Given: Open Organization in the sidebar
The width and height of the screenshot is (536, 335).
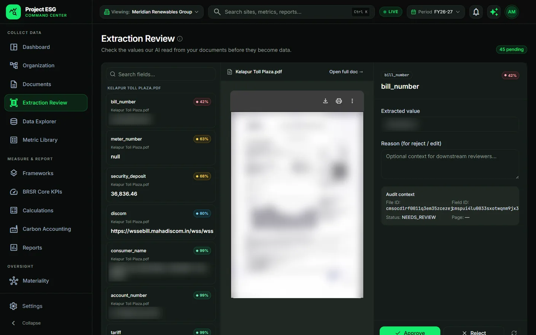Looking at the screenshot, I should pos(46,66).
